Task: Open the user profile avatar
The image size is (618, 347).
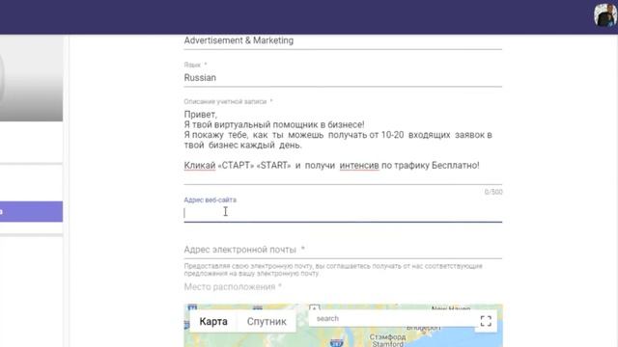Action: (605, 15)
